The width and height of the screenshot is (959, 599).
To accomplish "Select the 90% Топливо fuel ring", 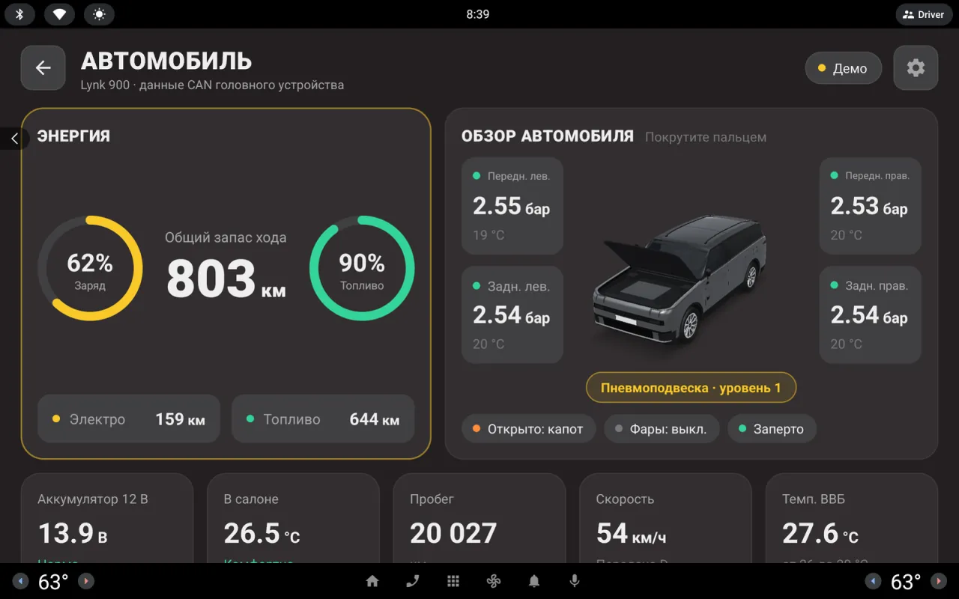I will 362,268.
